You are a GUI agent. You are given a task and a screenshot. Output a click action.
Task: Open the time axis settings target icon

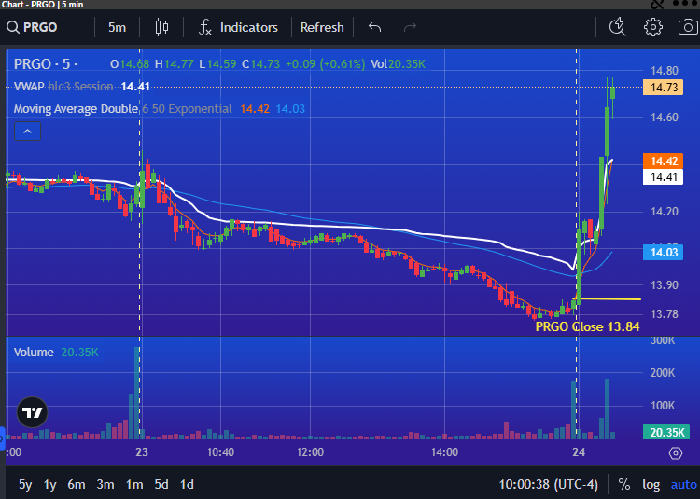(x=676, y=453)
